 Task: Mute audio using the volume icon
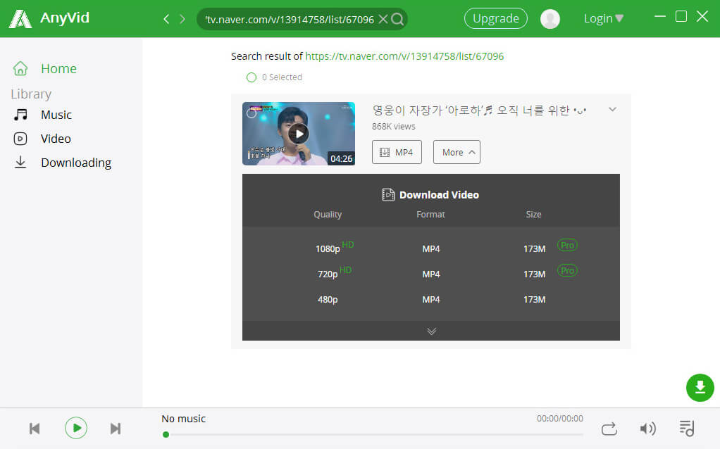coord(647,428)
